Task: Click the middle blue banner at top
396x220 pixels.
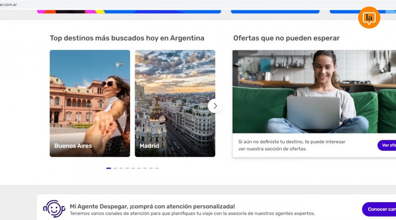Action: [x=275, y=11]
